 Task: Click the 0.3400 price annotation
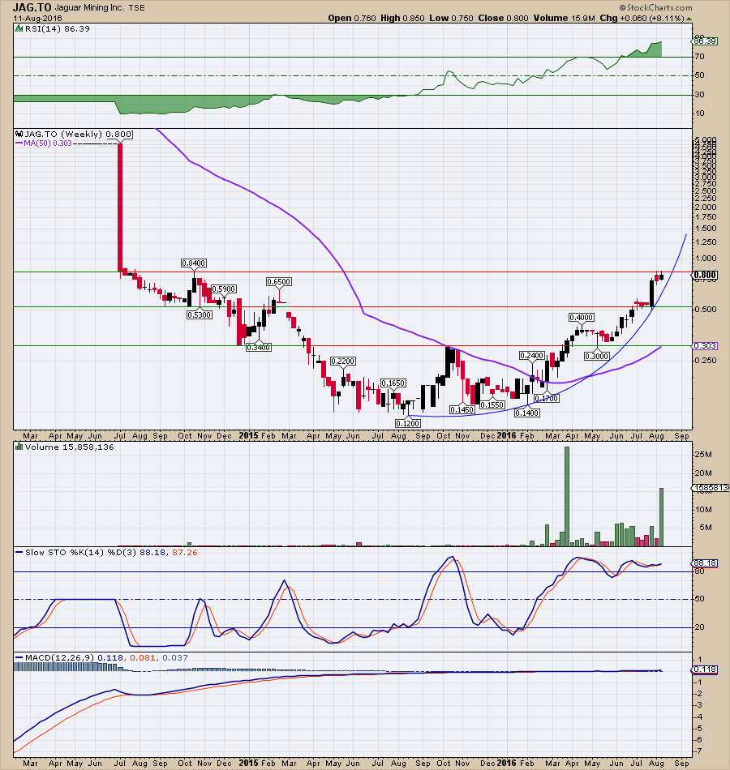click(259, 347)
